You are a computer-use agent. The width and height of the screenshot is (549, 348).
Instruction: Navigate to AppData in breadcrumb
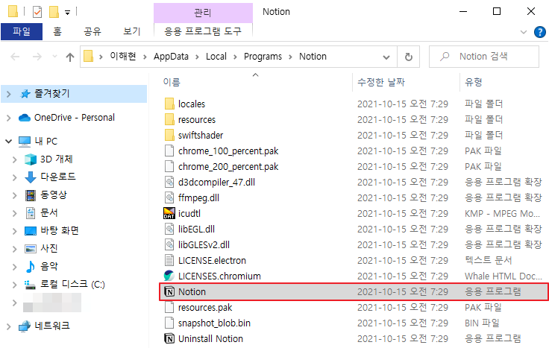point(171,57)
